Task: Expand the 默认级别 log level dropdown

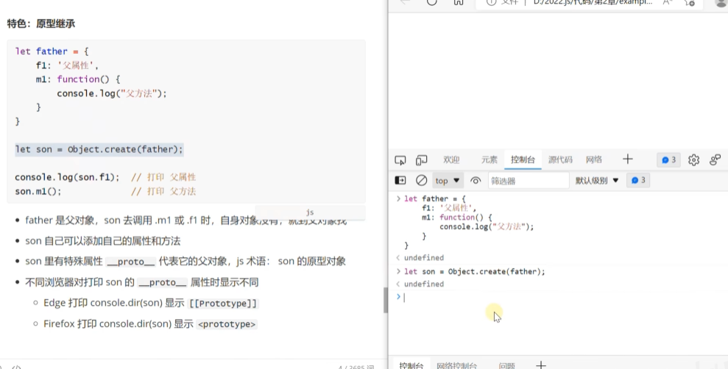Action: [597, 180]
